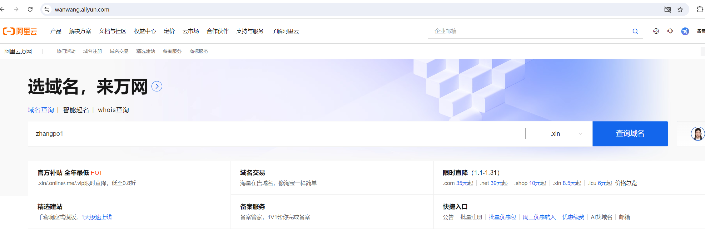The image size is (705, 245).
Task: Bookmark this page with star icon
Action: (x=680, y=10)
